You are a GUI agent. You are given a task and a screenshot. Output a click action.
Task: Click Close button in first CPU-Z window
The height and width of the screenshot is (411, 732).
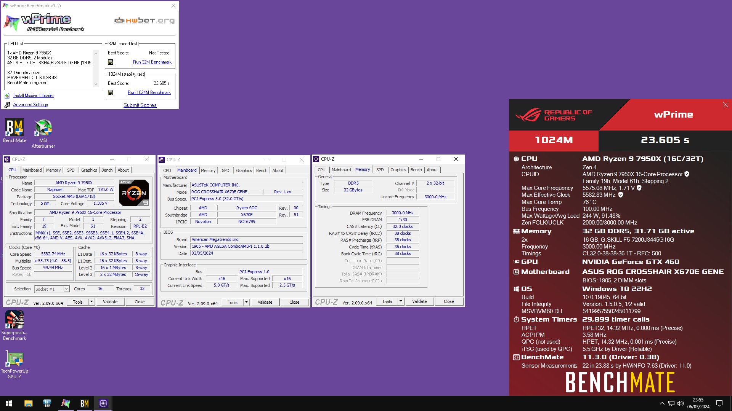tap(140, 302)
